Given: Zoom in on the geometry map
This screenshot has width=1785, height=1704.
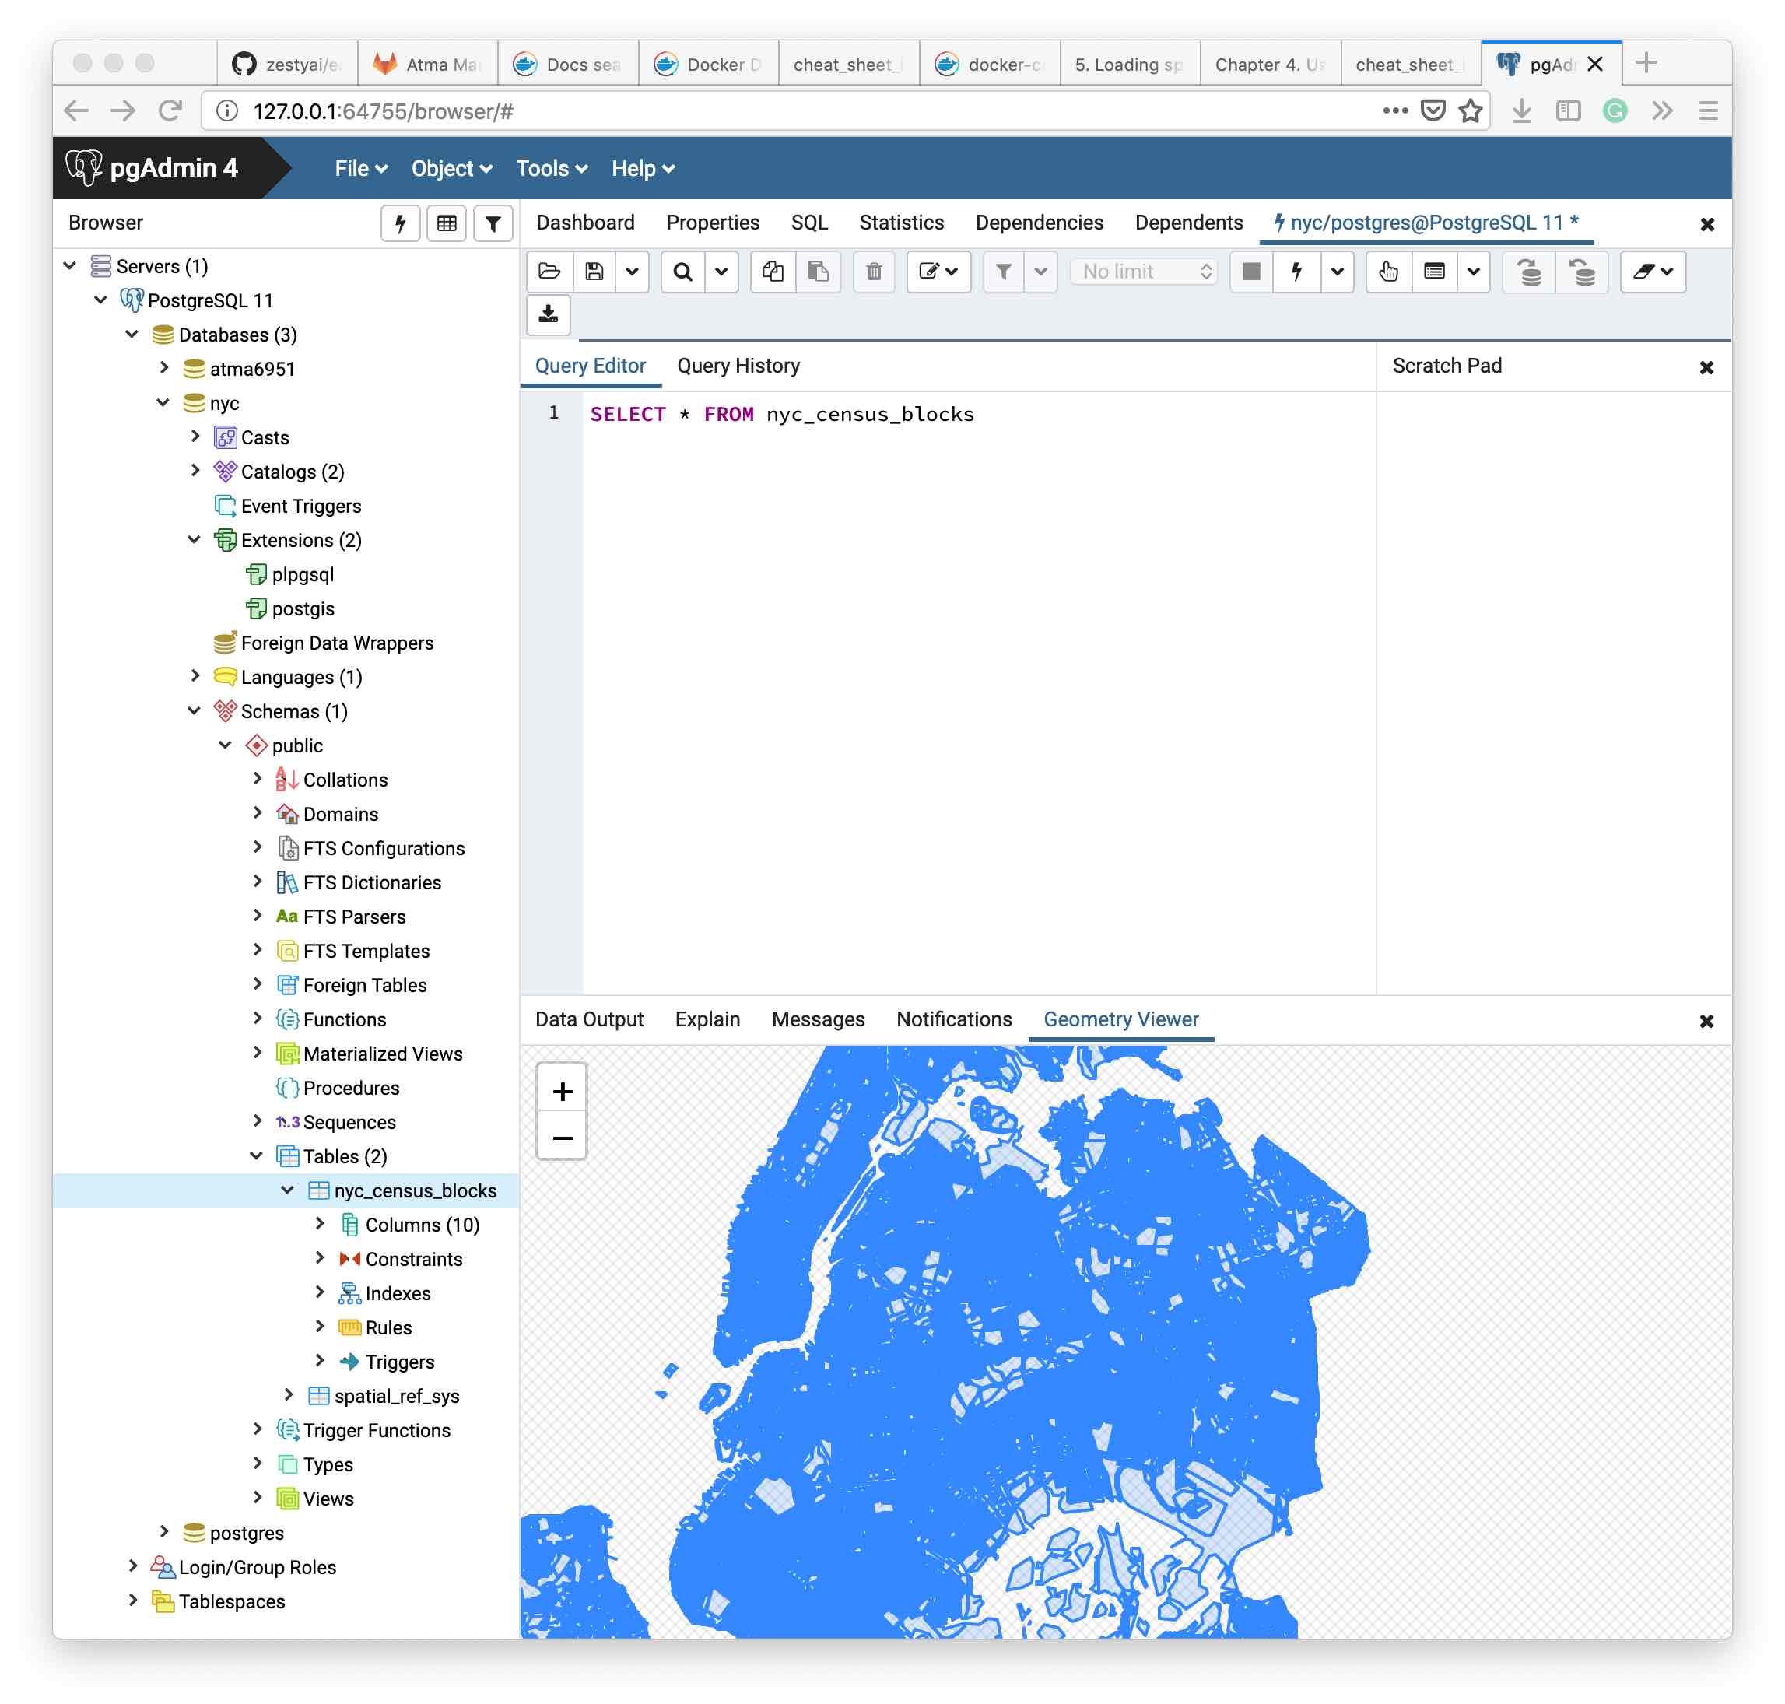Looking at the screenshot, I should 563,1091.
